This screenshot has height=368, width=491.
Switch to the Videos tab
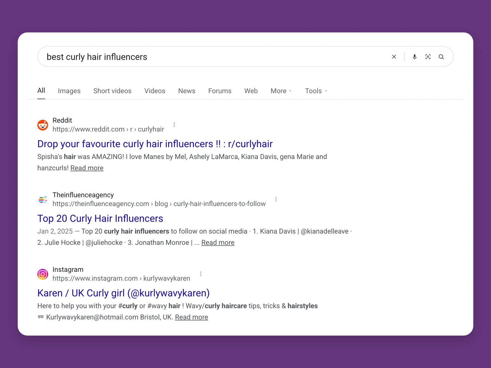pyautogui.click(x=155, y=91)
